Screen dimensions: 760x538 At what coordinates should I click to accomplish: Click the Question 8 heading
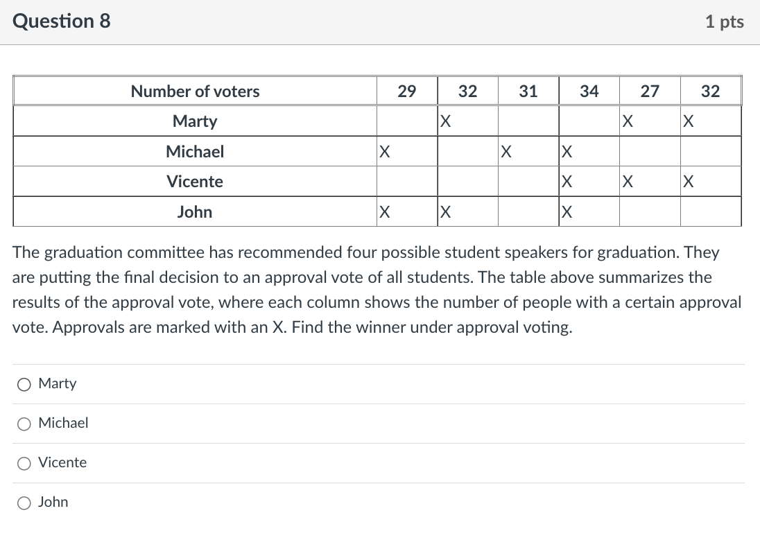[62, 21]
